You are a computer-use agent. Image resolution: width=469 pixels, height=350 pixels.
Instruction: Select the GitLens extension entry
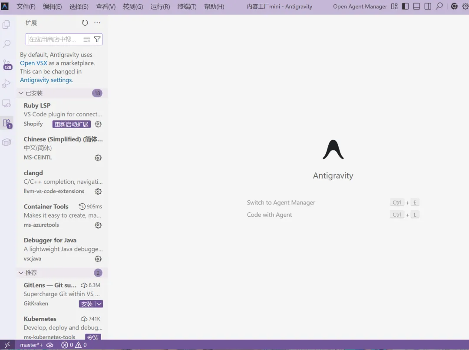[62, 294]
